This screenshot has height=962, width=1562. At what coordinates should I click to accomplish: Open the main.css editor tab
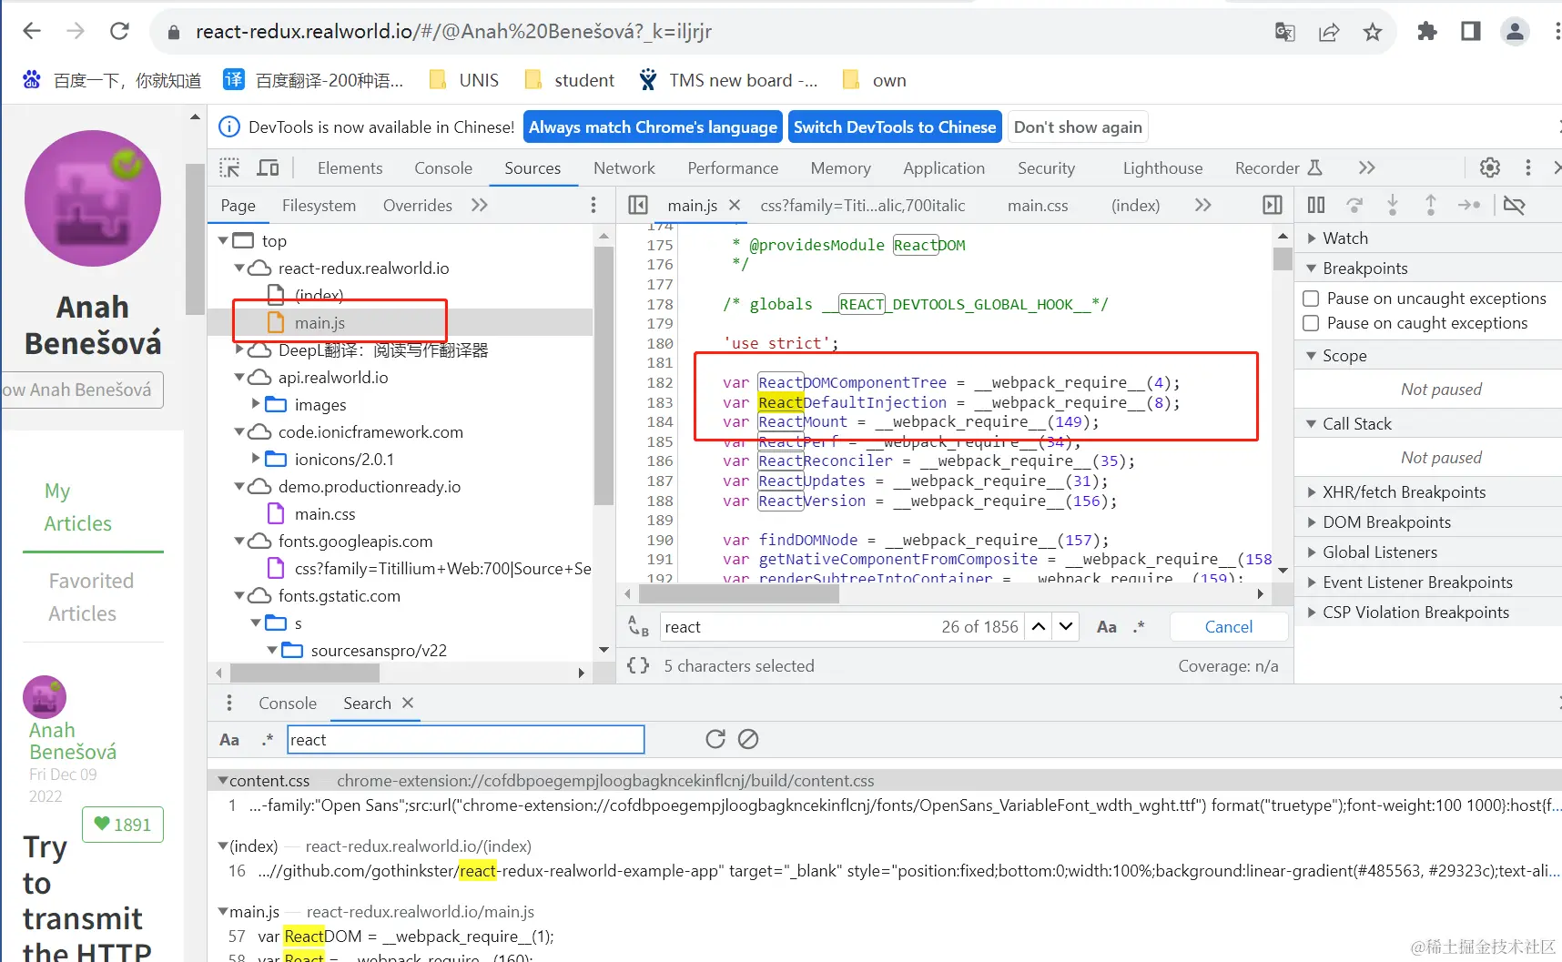click(1038, 205)
